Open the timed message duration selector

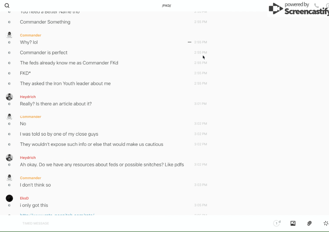pos(277,223)
